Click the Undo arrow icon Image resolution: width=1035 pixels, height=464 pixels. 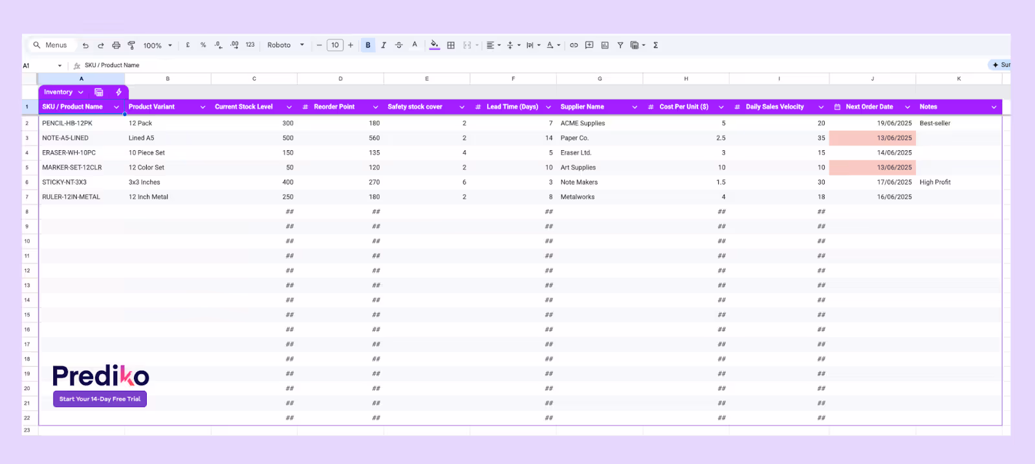[85, 45]
